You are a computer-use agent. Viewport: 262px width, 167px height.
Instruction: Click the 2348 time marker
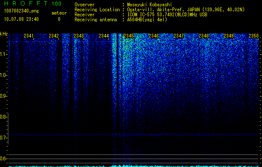(204, 36)
